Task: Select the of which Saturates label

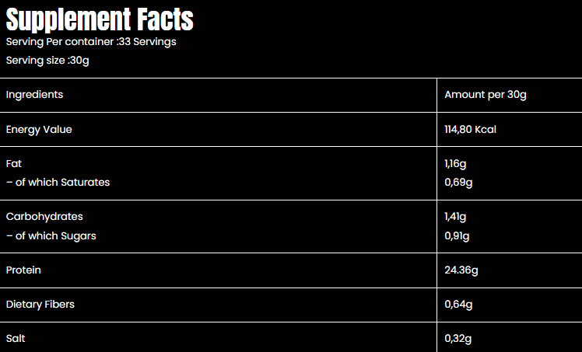Action: click(58, 183)
